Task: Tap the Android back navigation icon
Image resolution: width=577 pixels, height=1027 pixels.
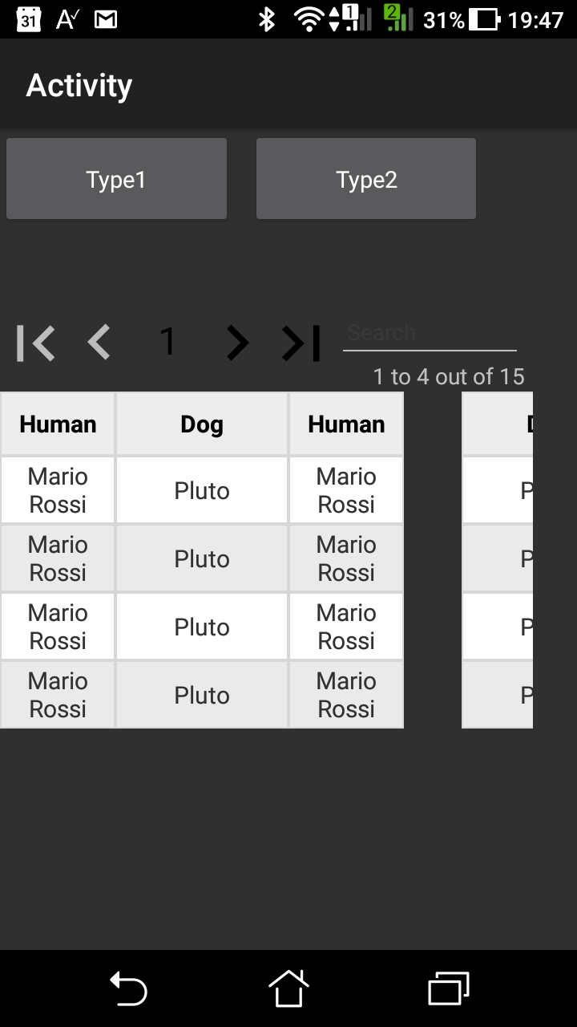Action: (128, 988)
